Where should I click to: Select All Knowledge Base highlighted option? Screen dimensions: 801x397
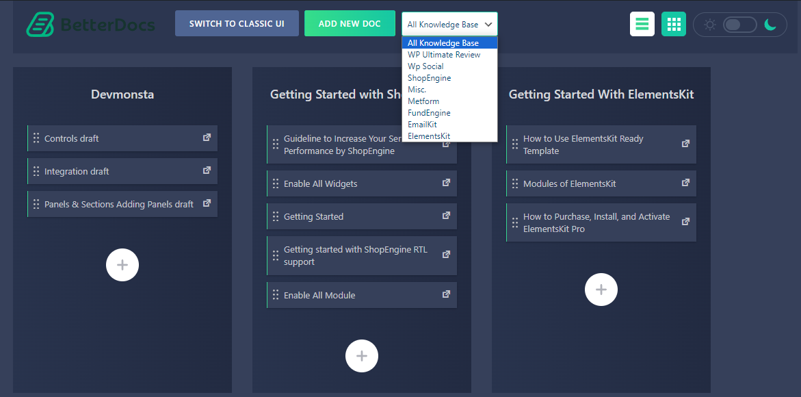(449, 43)
